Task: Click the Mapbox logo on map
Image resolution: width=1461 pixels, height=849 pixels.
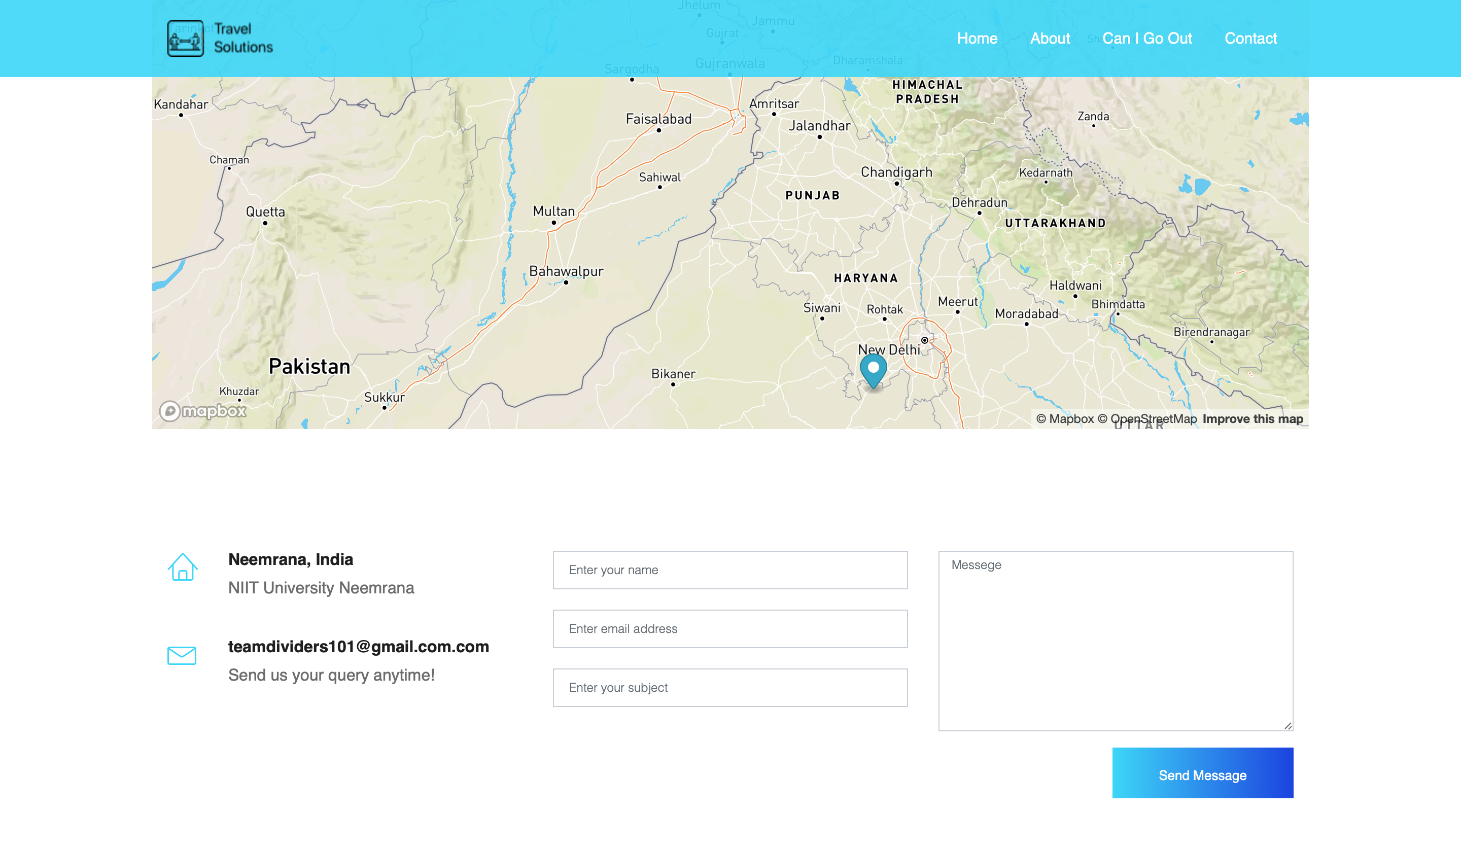Action: pos(203,411)
